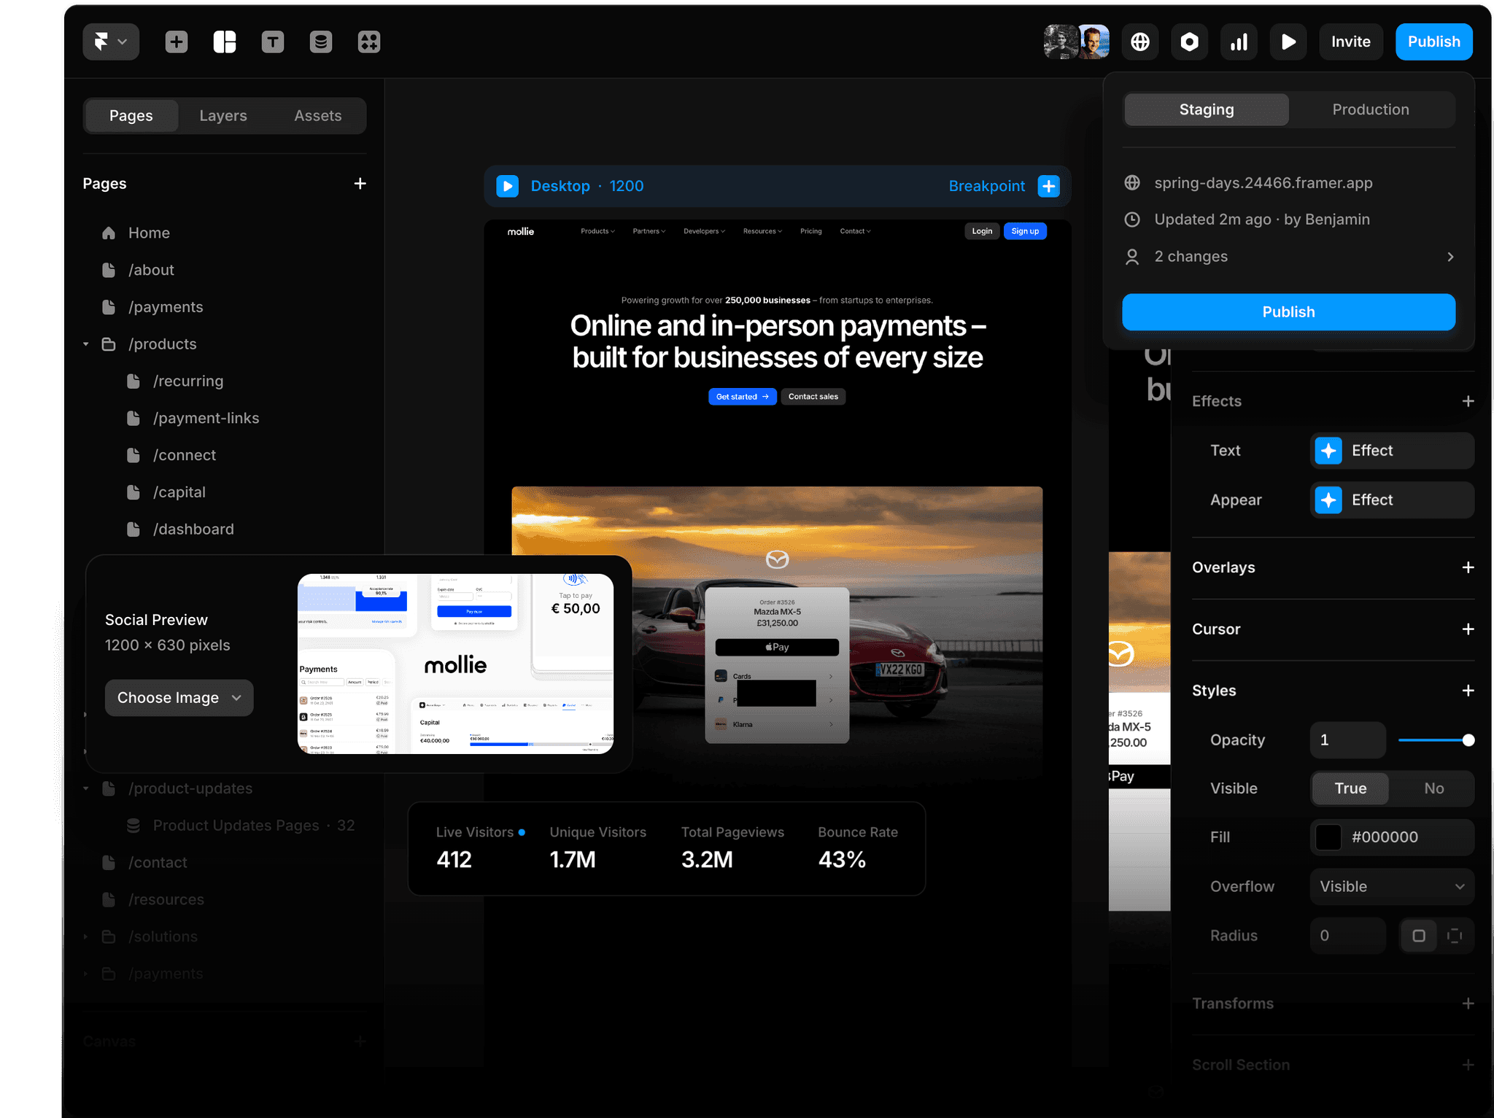Open the Overflow Visible dropdown
1494x1118 pixels.
coord(1392,887)
